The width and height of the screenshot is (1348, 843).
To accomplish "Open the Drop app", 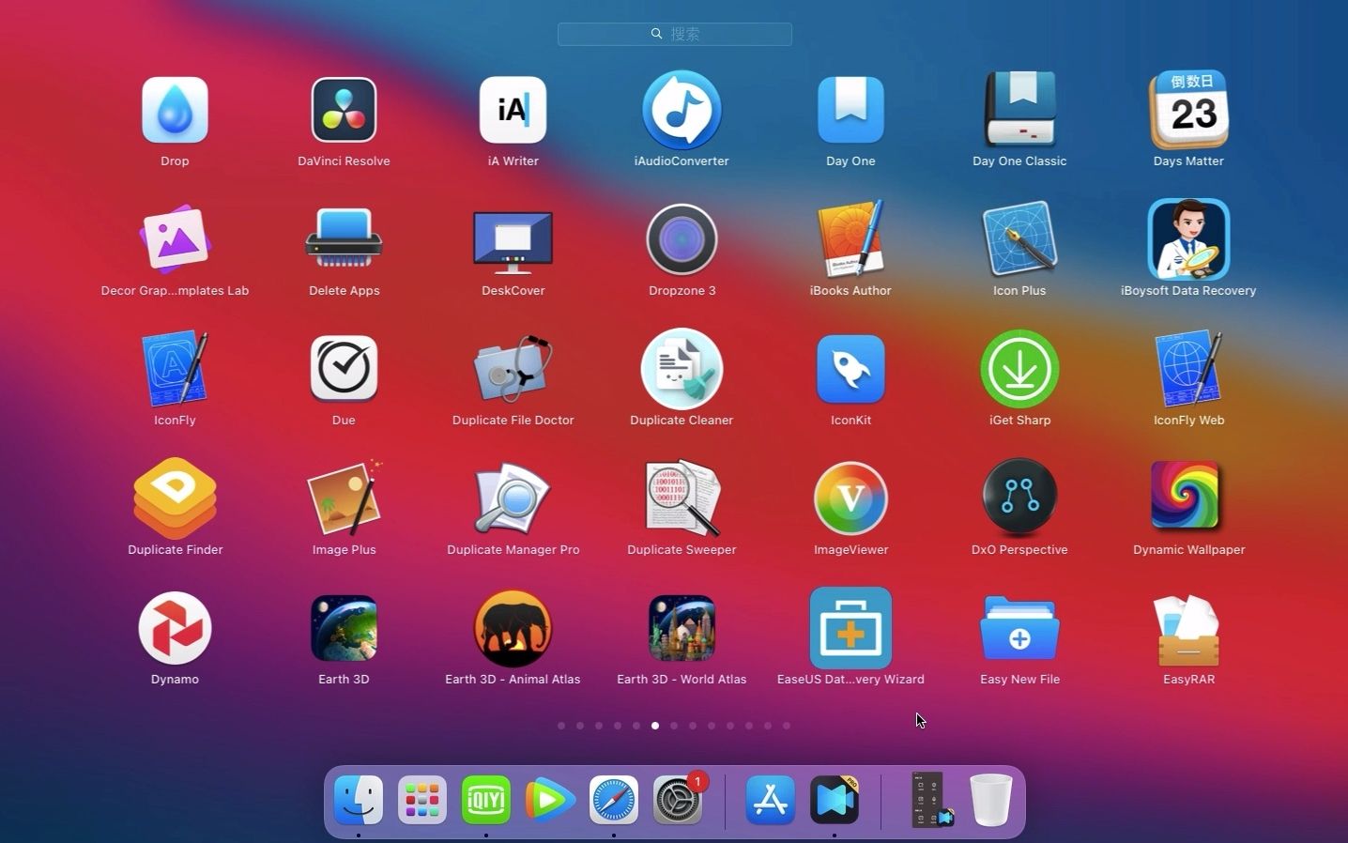I will pos(175,110).
